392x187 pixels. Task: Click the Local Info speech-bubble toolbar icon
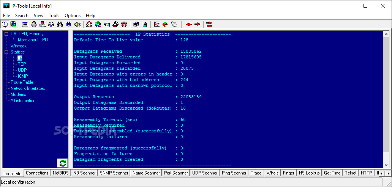[x=5, y=24]
